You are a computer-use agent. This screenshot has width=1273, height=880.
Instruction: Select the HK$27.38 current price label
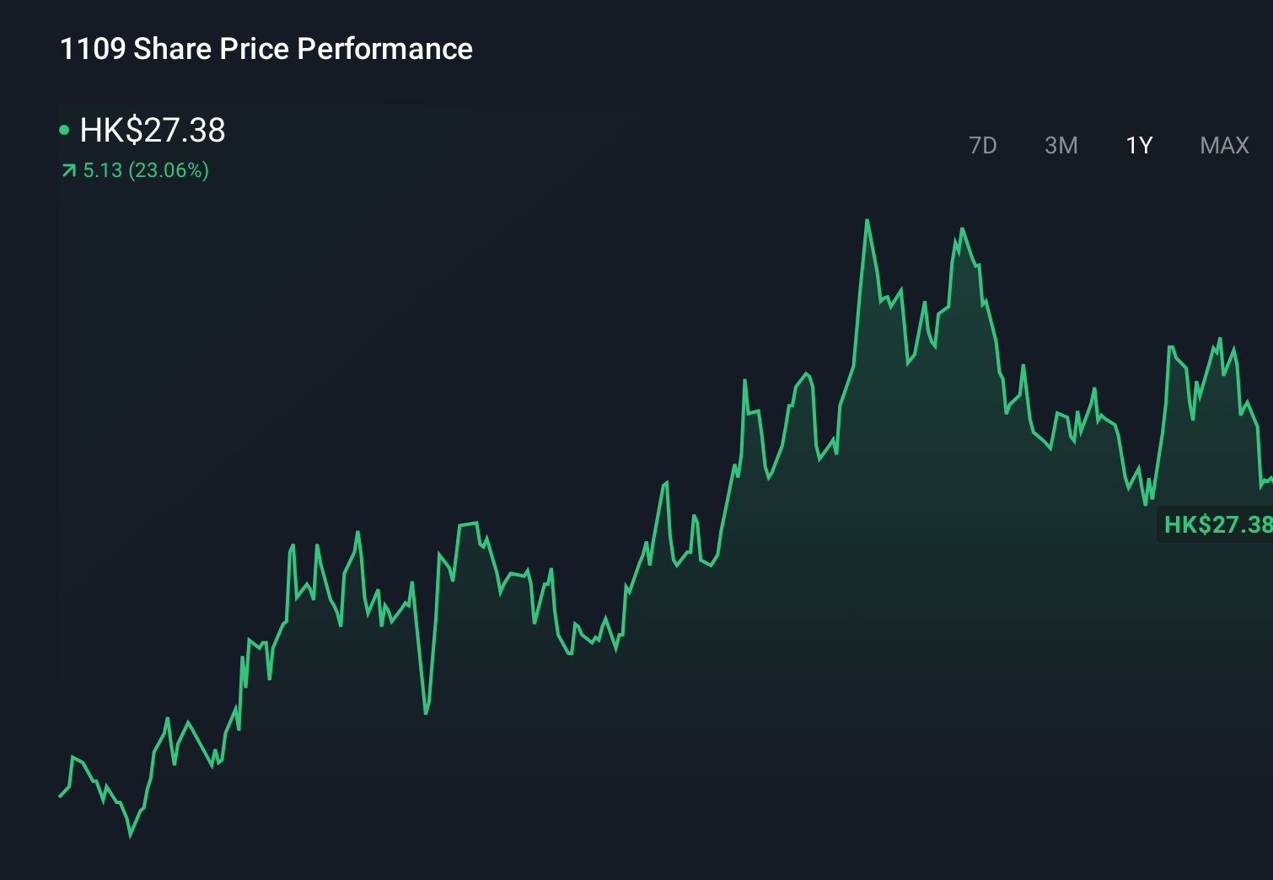click(x=152, y=131)
